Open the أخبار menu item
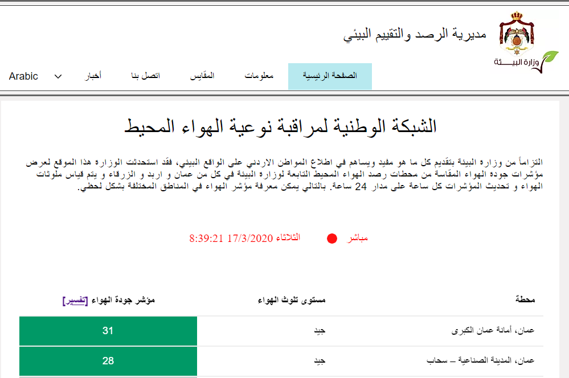This screenshot has width=569, height=378. (x=93, y=76)
